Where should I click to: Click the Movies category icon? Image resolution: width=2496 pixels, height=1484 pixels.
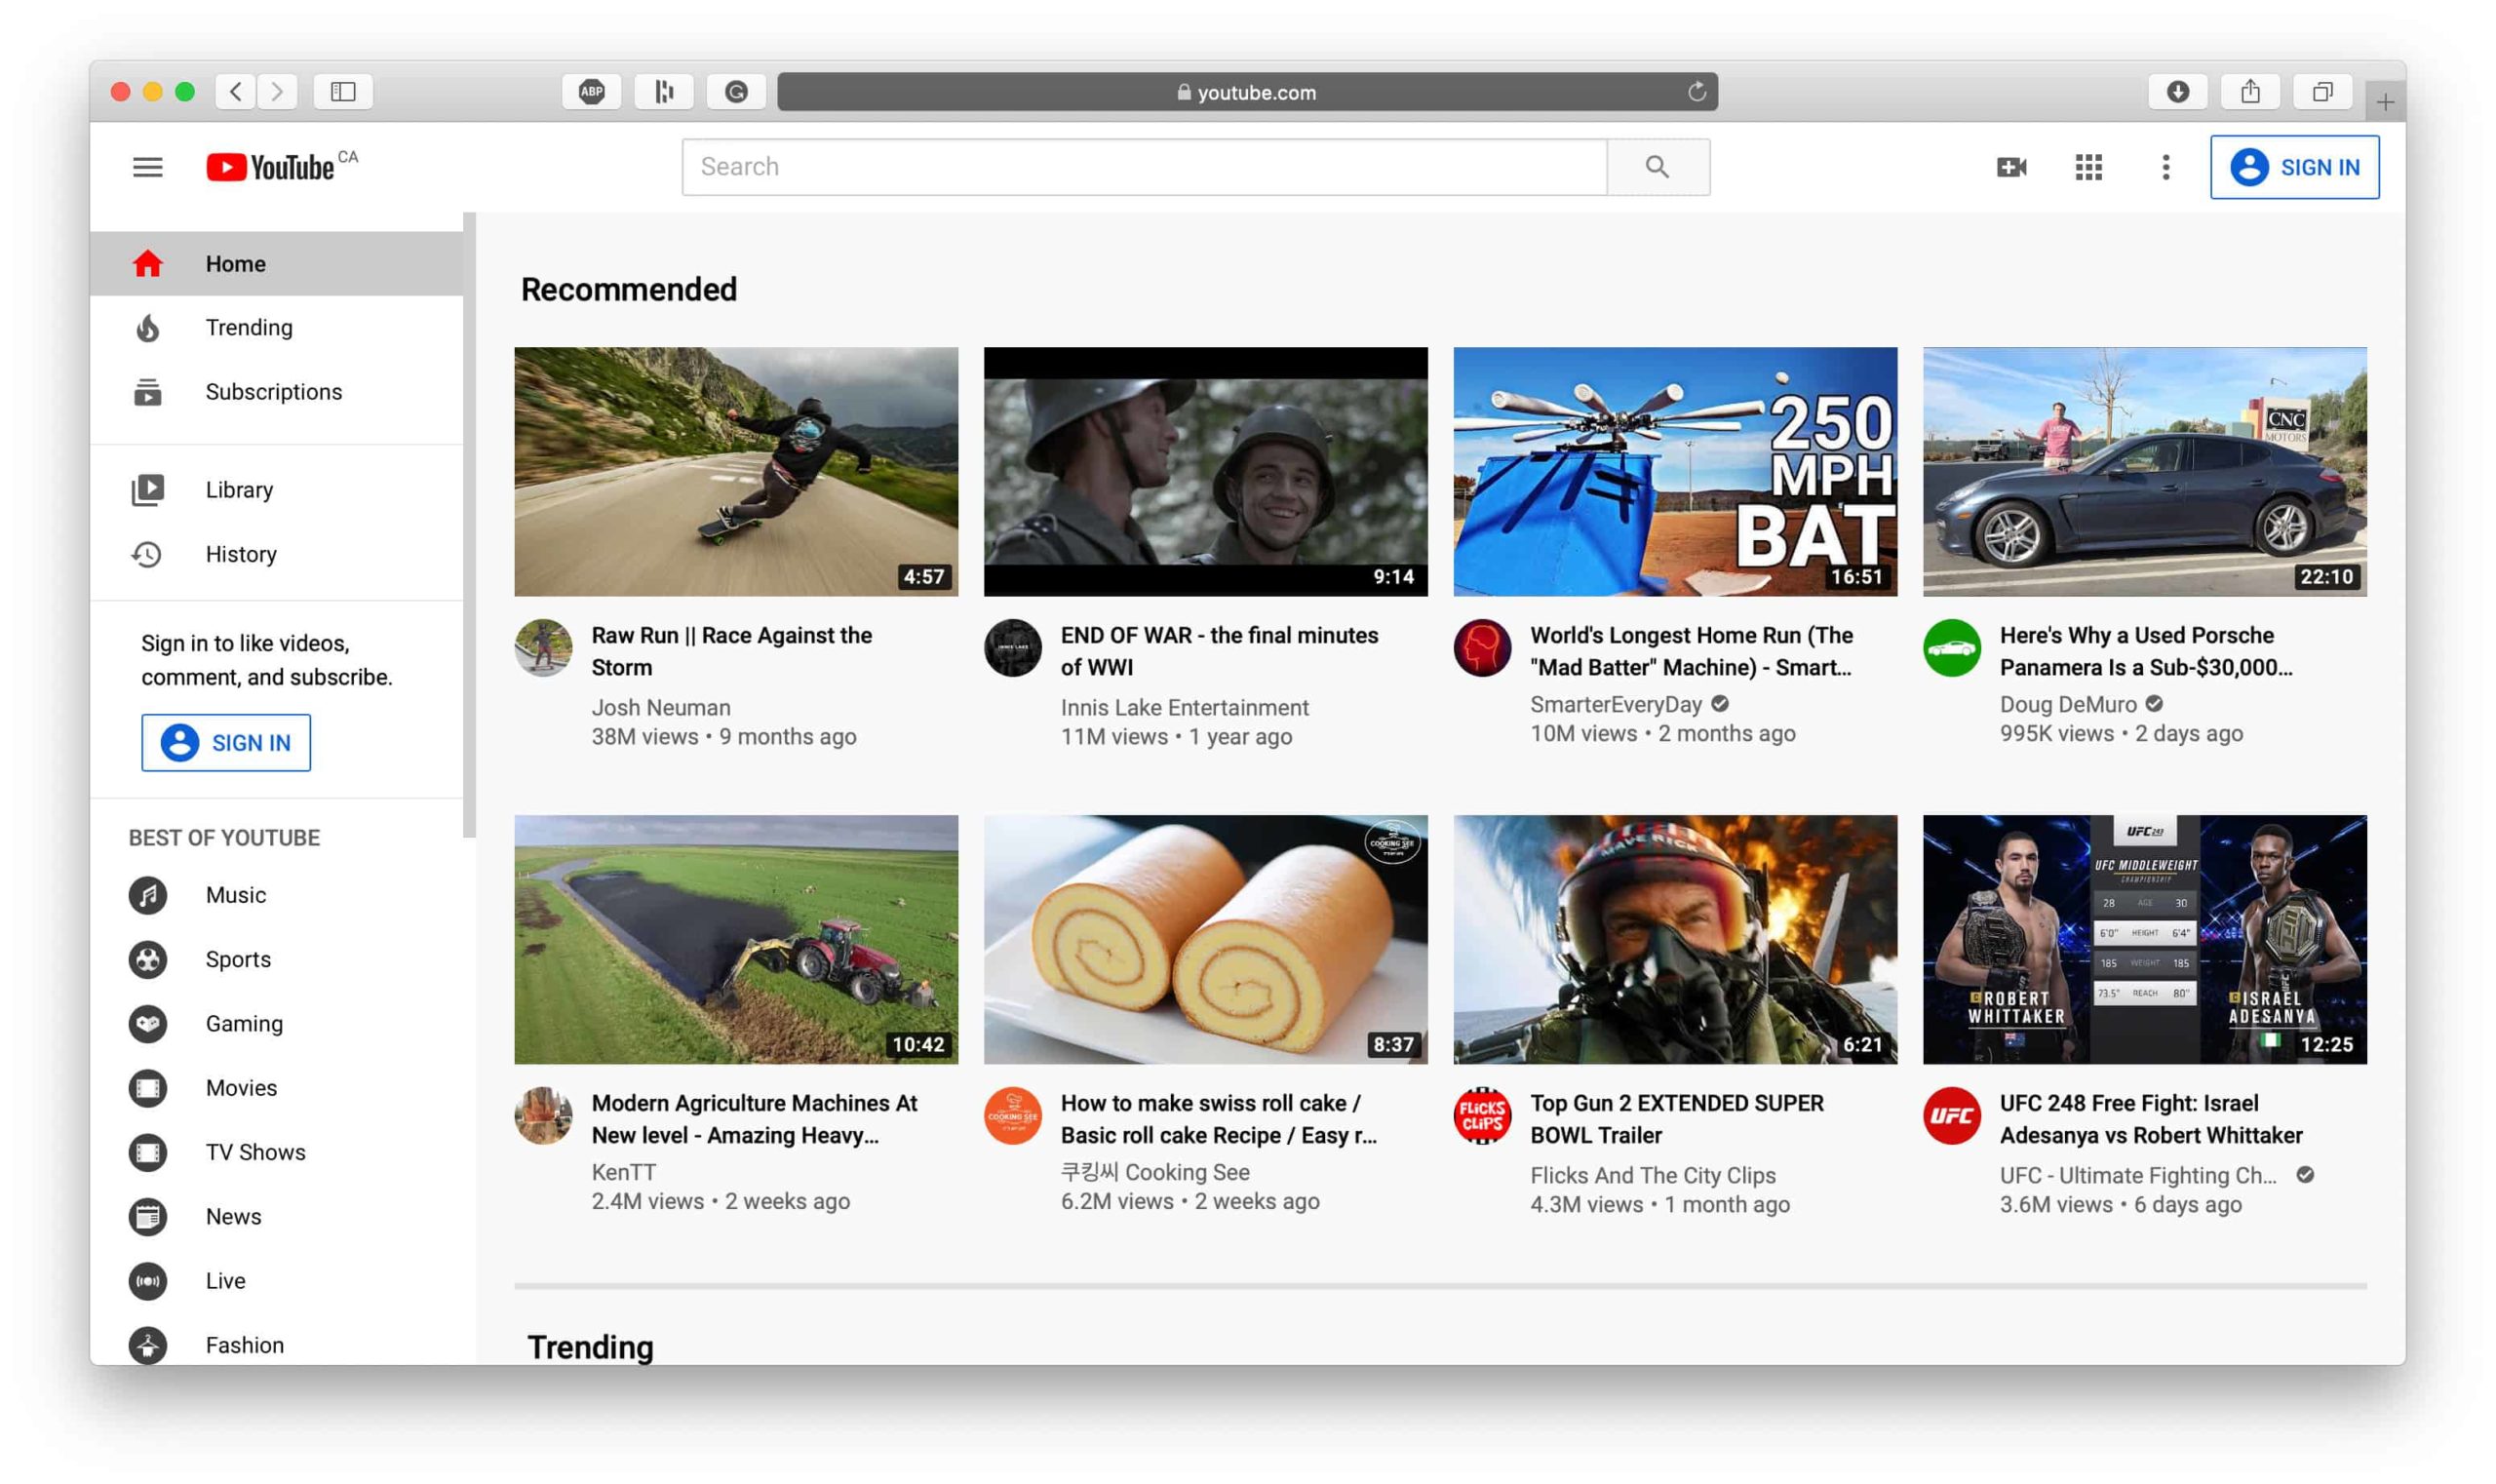point(148,1088)
